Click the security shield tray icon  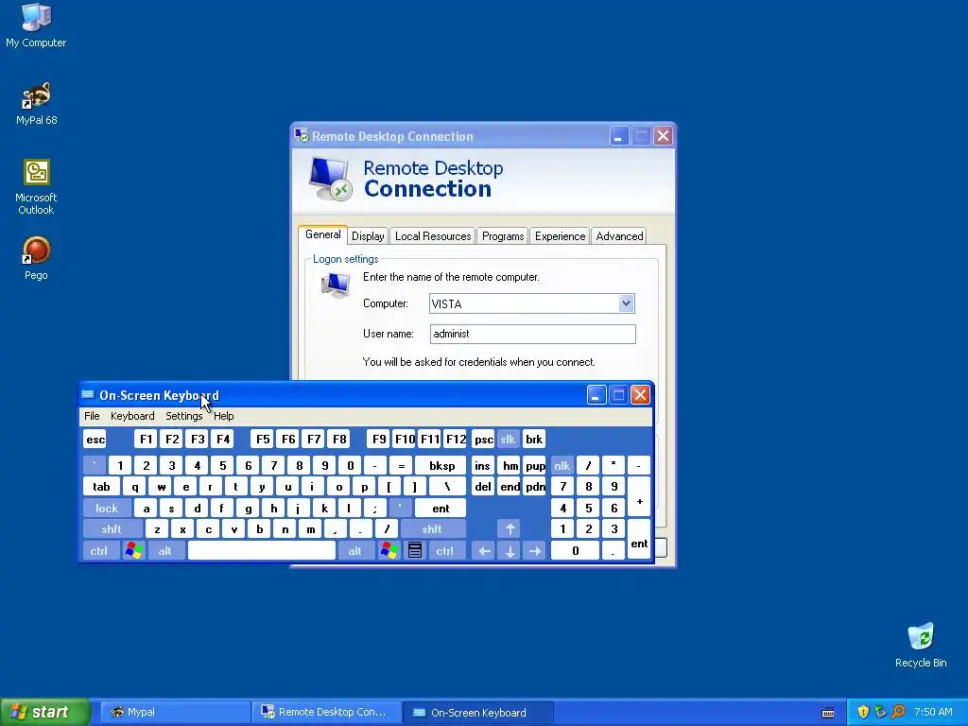pos(863,712)
